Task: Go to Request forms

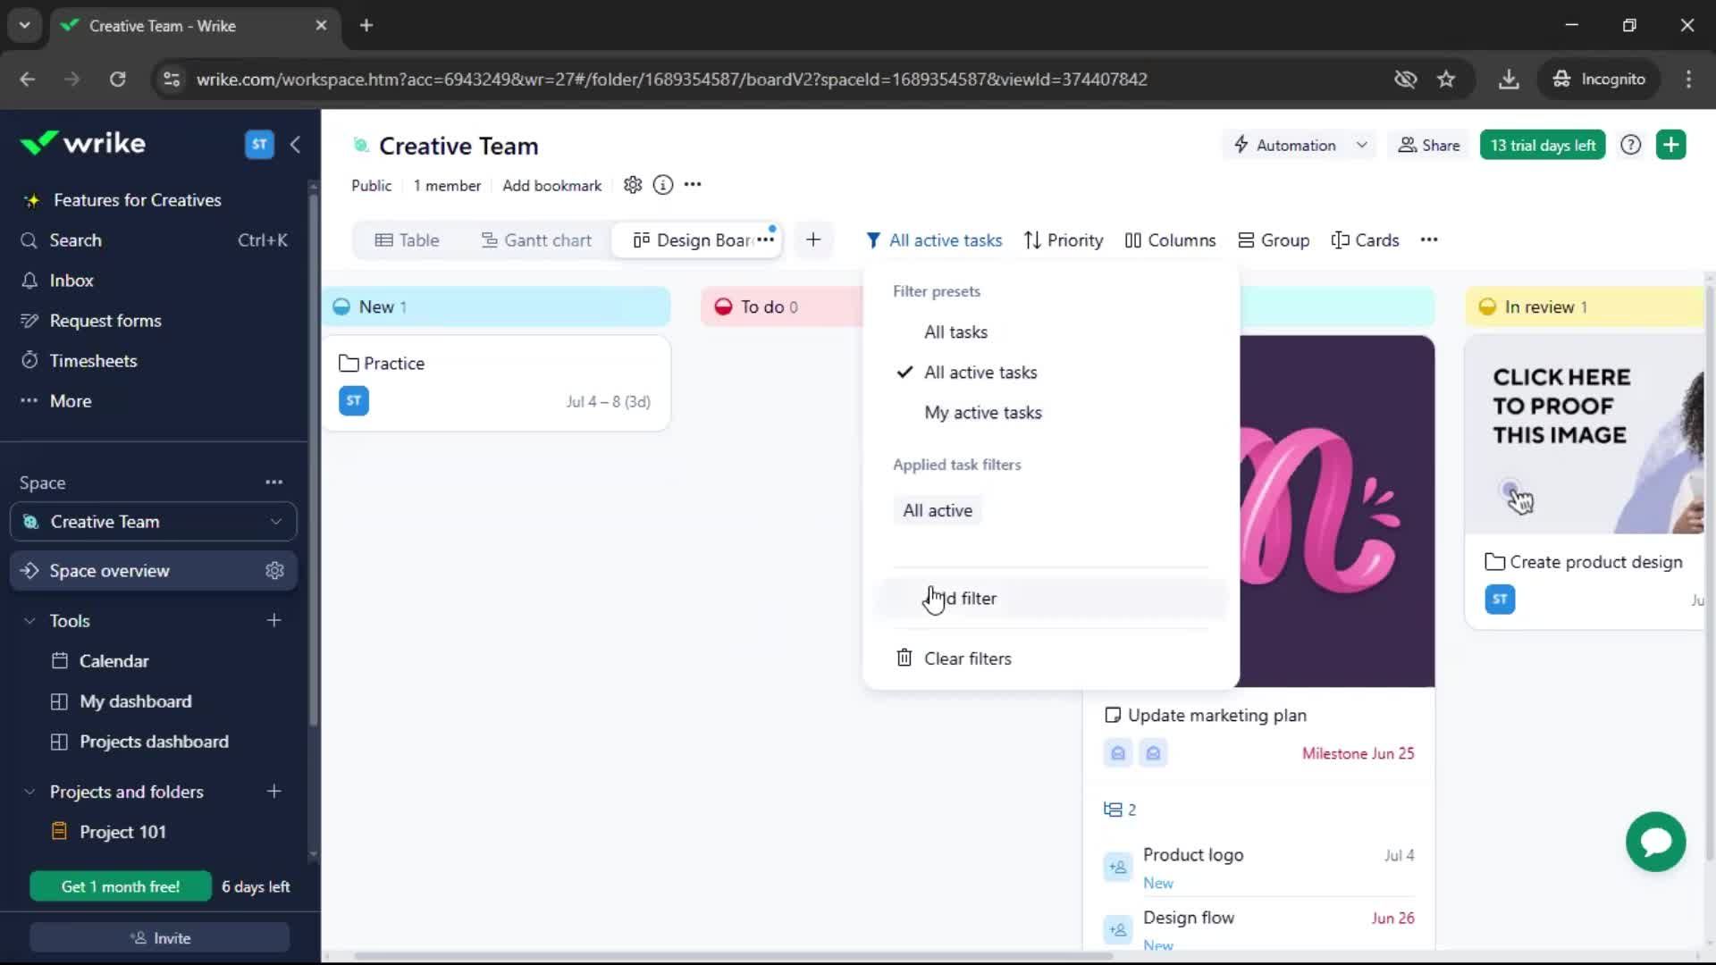Action: (x=105, y=321)
